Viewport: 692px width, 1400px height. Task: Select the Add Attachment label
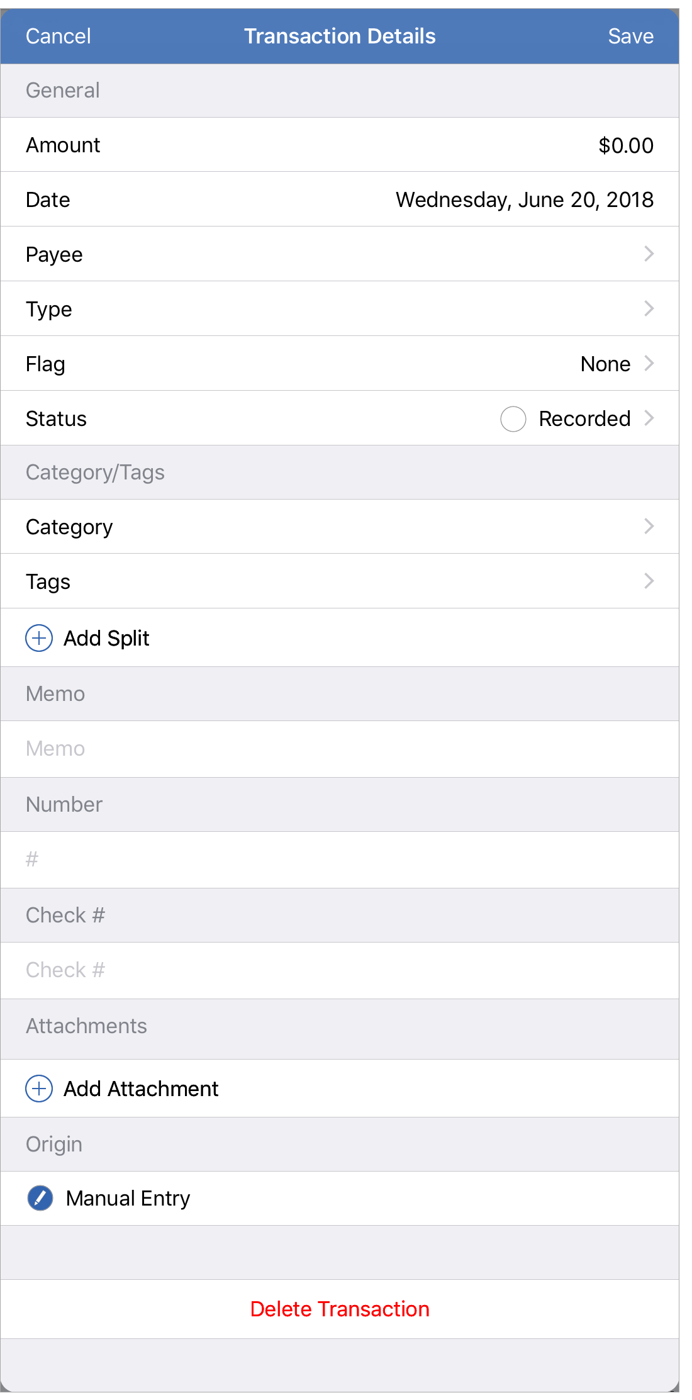point(141,1089)
